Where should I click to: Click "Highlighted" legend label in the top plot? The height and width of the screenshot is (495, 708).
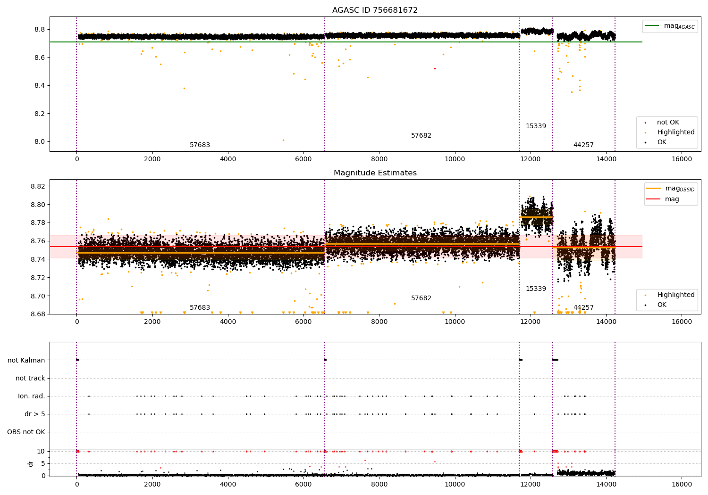click(x=676, y=132)
